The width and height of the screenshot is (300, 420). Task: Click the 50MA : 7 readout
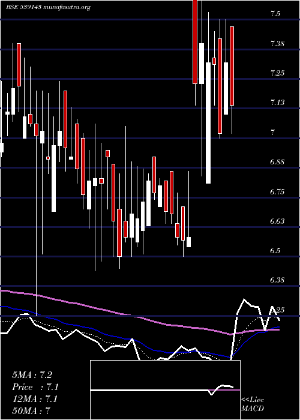(31, 410)
